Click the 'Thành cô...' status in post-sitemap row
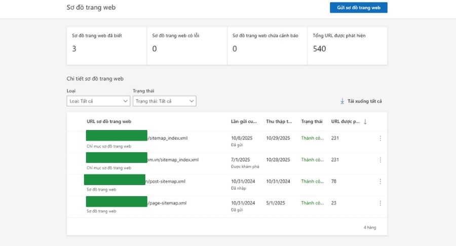Image resolution: width=456 pixels, height=246 pixels. pos(312,181)
